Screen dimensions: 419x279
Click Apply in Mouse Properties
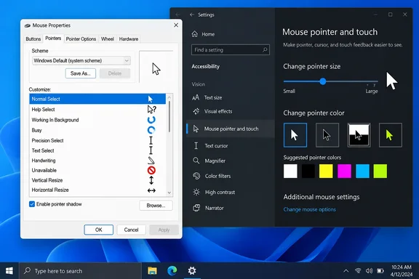164,230
